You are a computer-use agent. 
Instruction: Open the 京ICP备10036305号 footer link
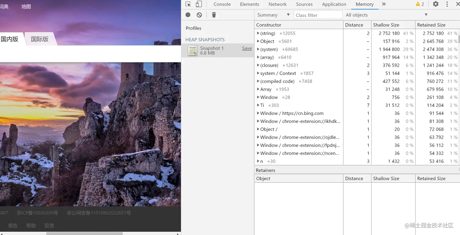click(37, 213)
